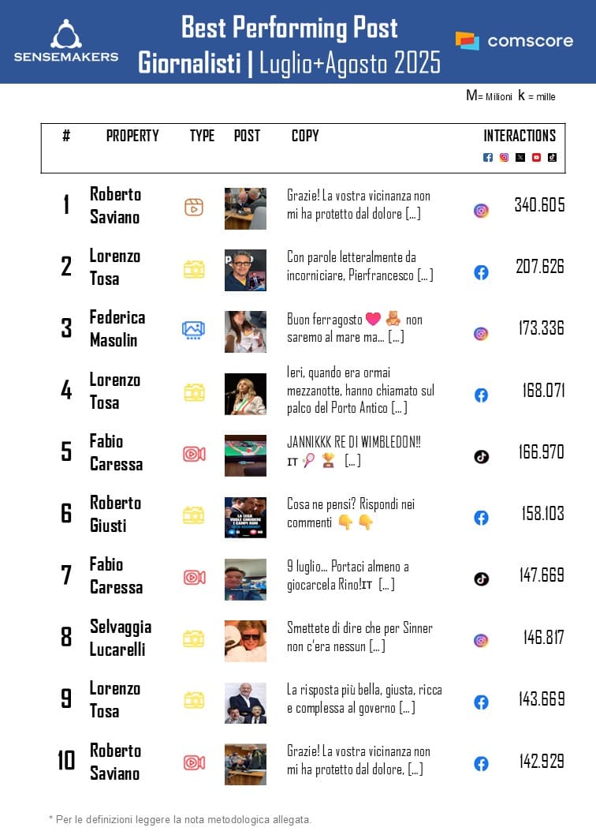Click the PROPERTY column header
Image resolution: width=596 pixels, height=835 pixels.
click(x=132, y=136)
